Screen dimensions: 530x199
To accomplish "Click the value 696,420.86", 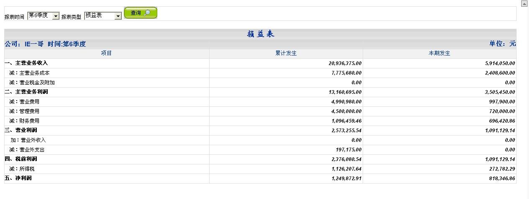I will [x=502, y=121].
